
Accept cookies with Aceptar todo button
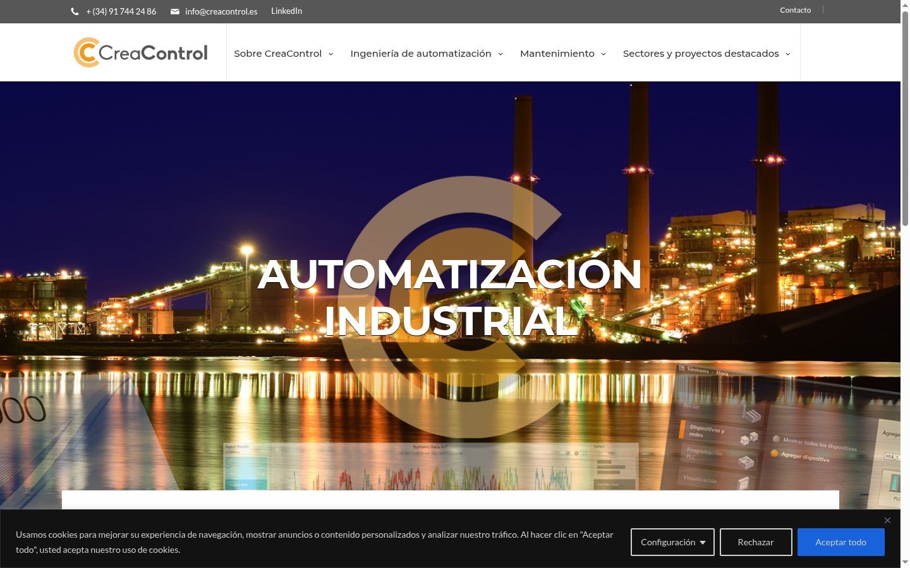pyautogui.click(x=840, y=542)
